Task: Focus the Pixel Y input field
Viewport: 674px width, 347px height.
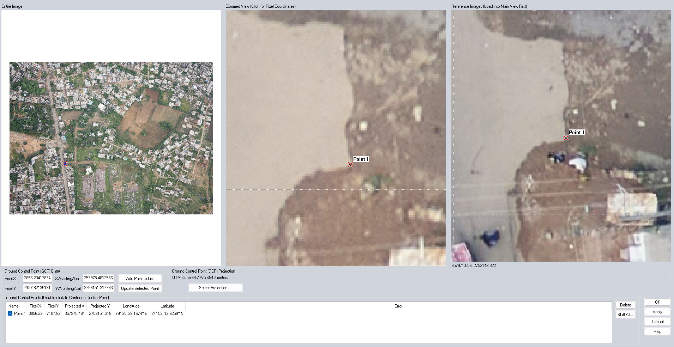Action: click(37, 288)
